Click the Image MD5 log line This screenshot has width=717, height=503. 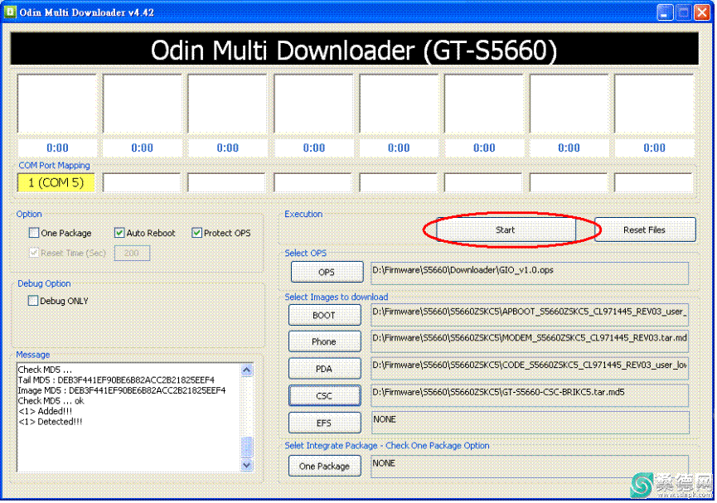122,390
